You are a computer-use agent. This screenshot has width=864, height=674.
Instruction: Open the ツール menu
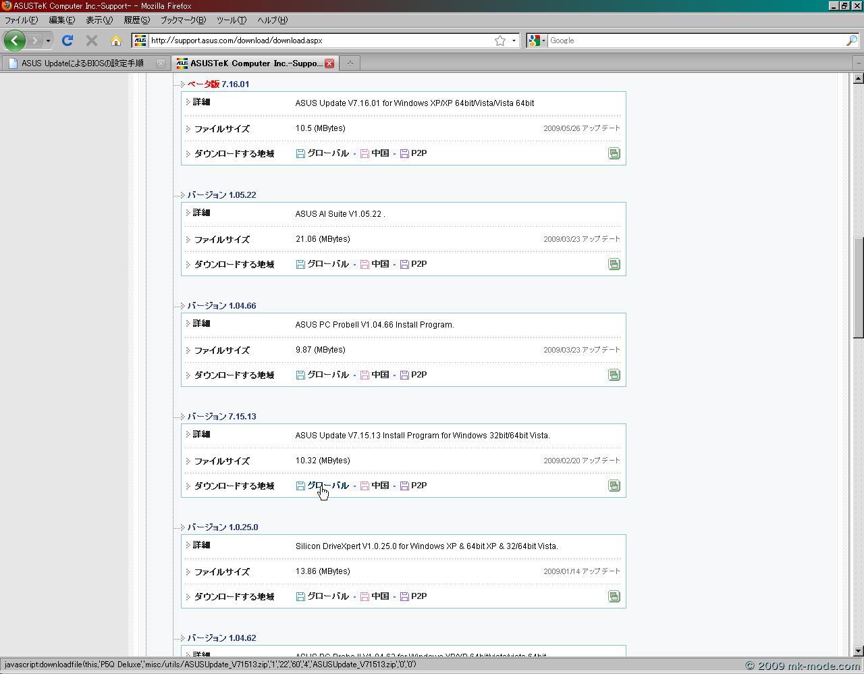[x=231, y=20]
